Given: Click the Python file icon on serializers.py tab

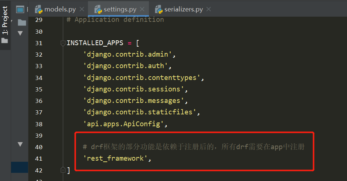Looking at the screenshot, I should tap(159, 10).
